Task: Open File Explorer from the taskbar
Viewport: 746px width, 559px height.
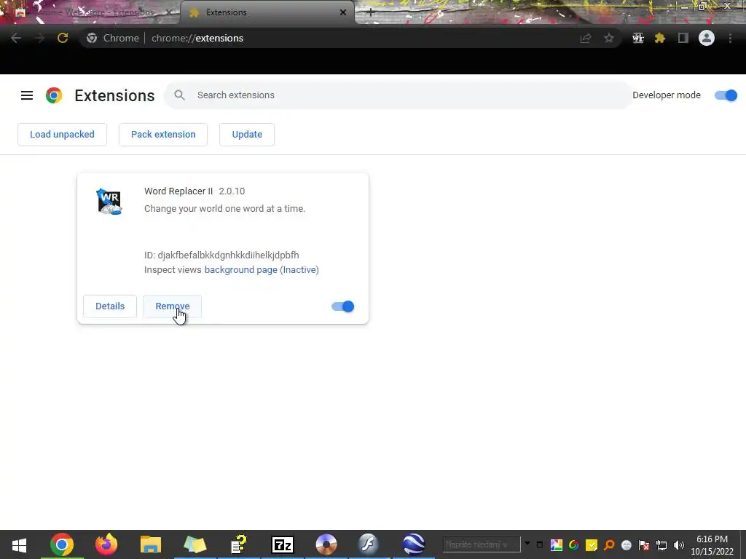Action: [x=151, y=544]
